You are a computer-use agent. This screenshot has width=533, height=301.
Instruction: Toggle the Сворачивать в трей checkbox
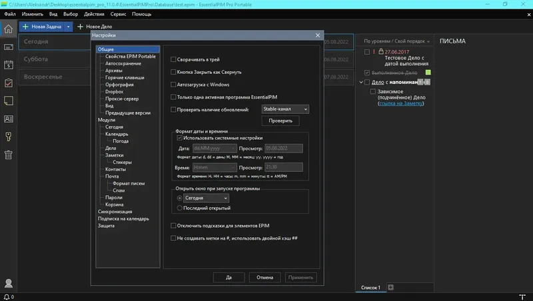point(173,59)
